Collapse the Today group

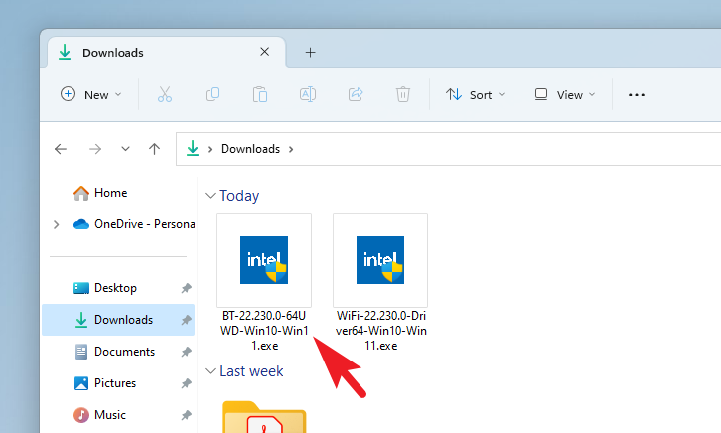click(210, 196)
